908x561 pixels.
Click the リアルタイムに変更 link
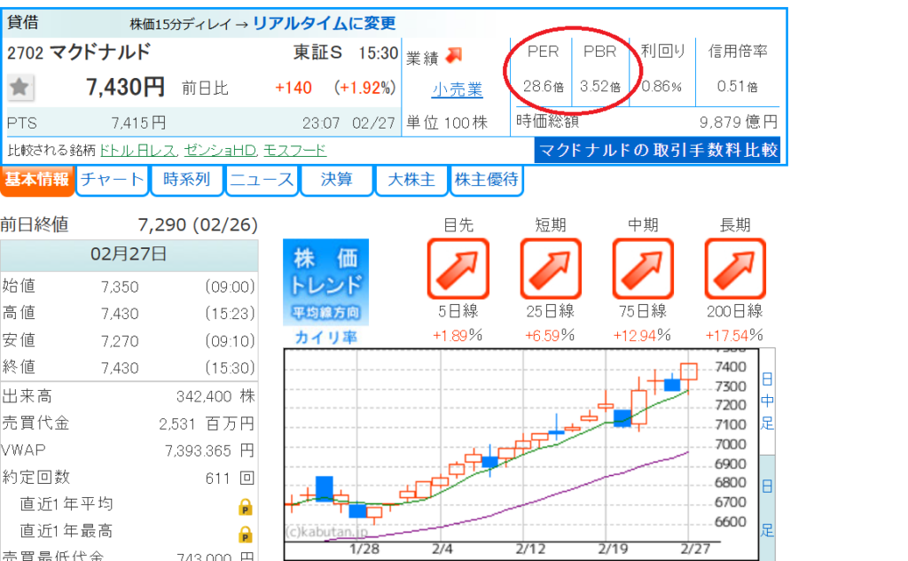coord(325,23)
